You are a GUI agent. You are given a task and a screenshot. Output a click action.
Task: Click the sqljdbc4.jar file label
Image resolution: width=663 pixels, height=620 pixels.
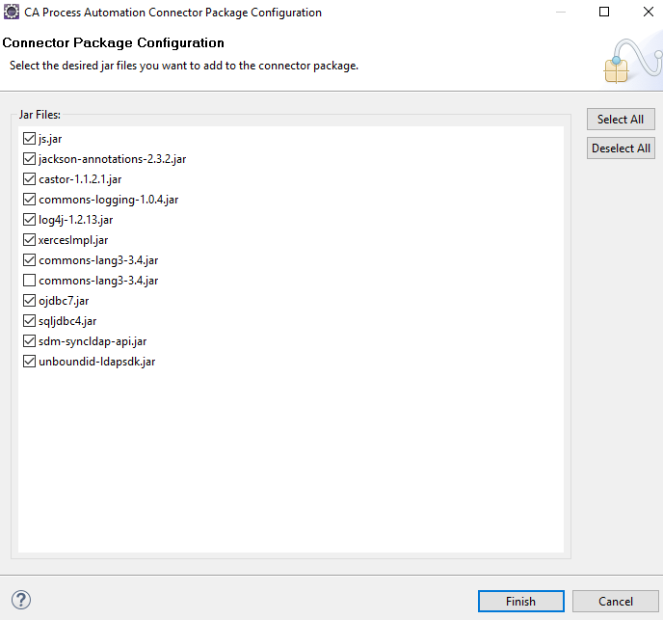(67, 321)
